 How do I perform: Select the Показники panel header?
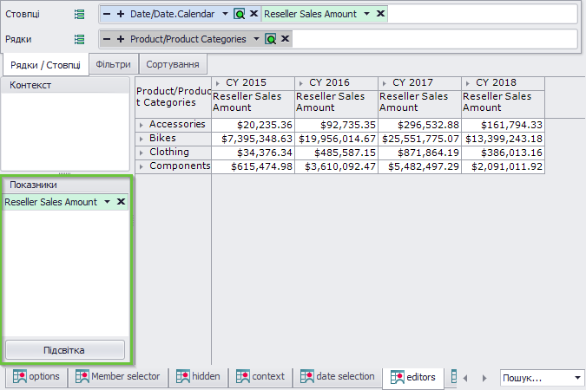pyautogui.click(x=65, y=185)
